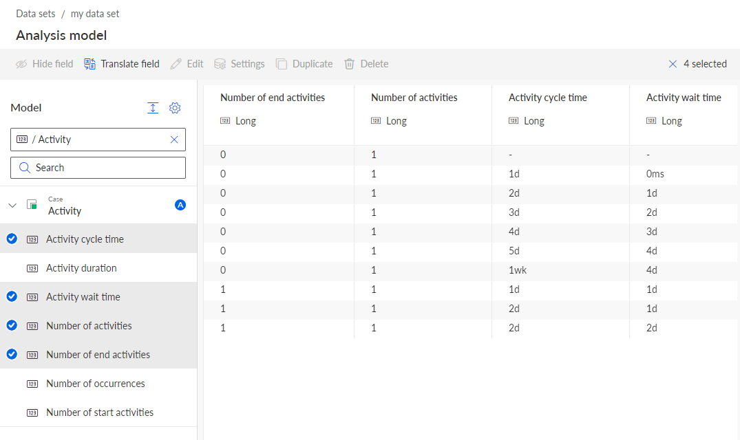740x440 pixels.
Task: Click the Duplicate button label
Action: [x=313, y=64]
